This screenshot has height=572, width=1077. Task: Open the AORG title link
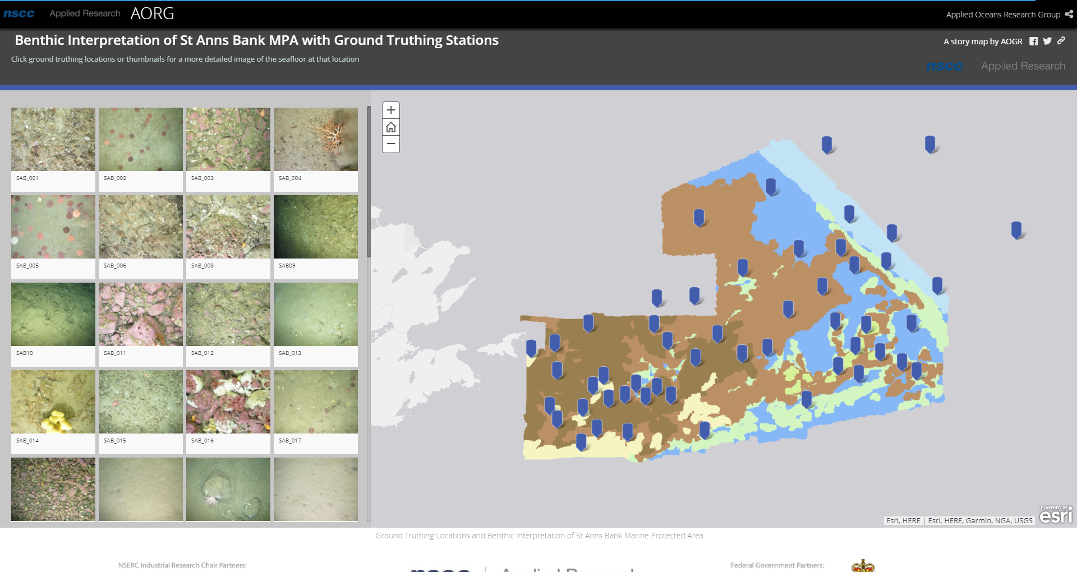(x=152, y=13)
